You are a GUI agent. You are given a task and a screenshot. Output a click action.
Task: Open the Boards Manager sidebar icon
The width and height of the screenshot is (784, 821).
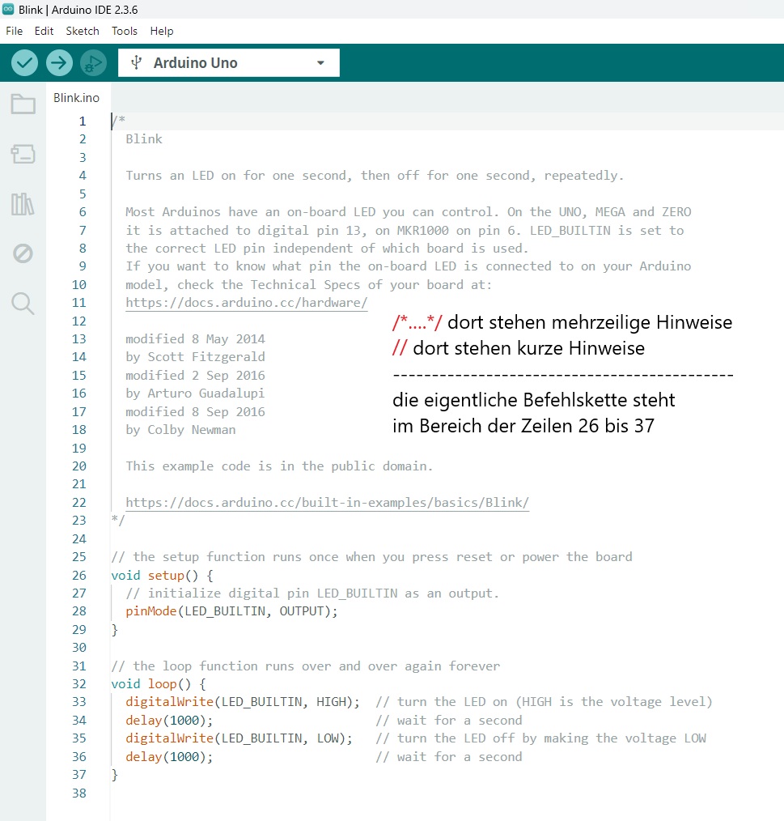click(x=23, y=154)
